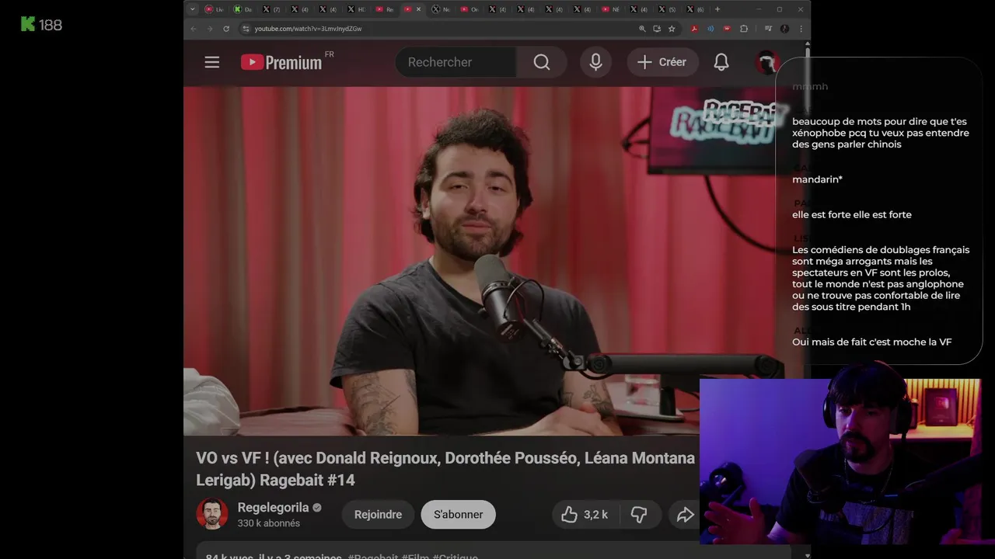Open the red PDF extension icon
Image resolution: width=995 pixels, height=559 pixels.
694,29
